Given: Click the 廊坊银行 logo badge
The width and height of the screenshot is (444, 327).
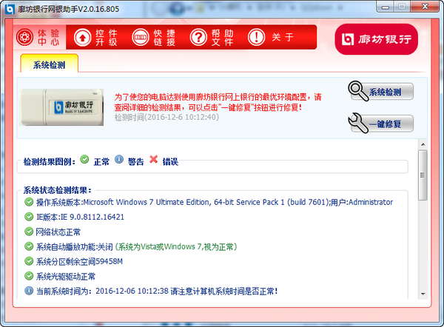Looking at the screenshot, I should pyautogui.click(x=377, y=39).
